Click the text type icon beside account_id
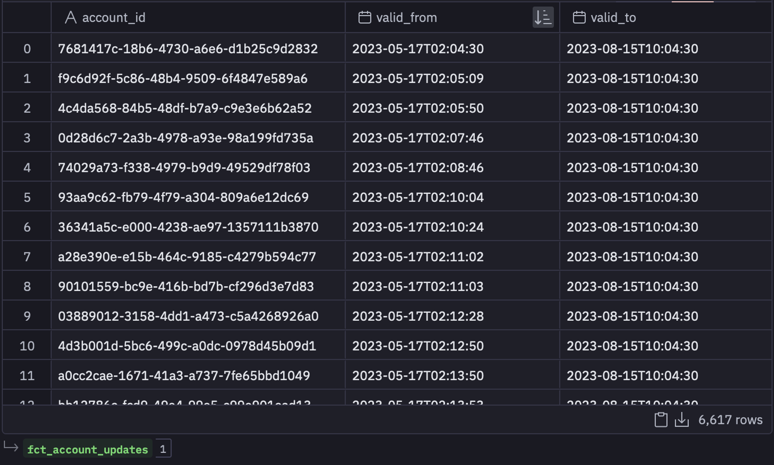 click(70, 17)
